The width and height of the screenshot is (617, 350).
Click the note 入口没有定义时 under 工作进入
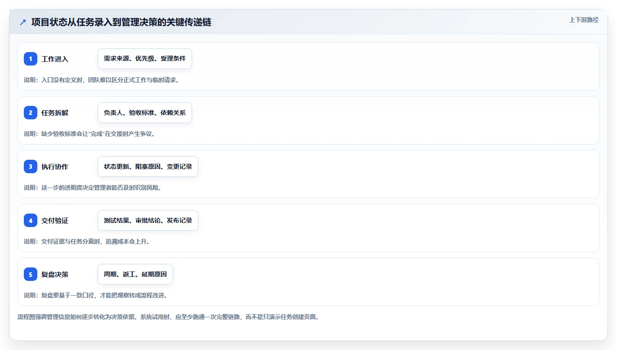click(101, 80)
